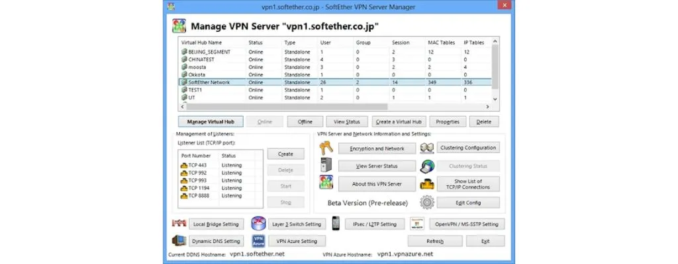Click the Edit Config button
The width and height of the screenshot is (678, 264).
click(x=468, y=203)
